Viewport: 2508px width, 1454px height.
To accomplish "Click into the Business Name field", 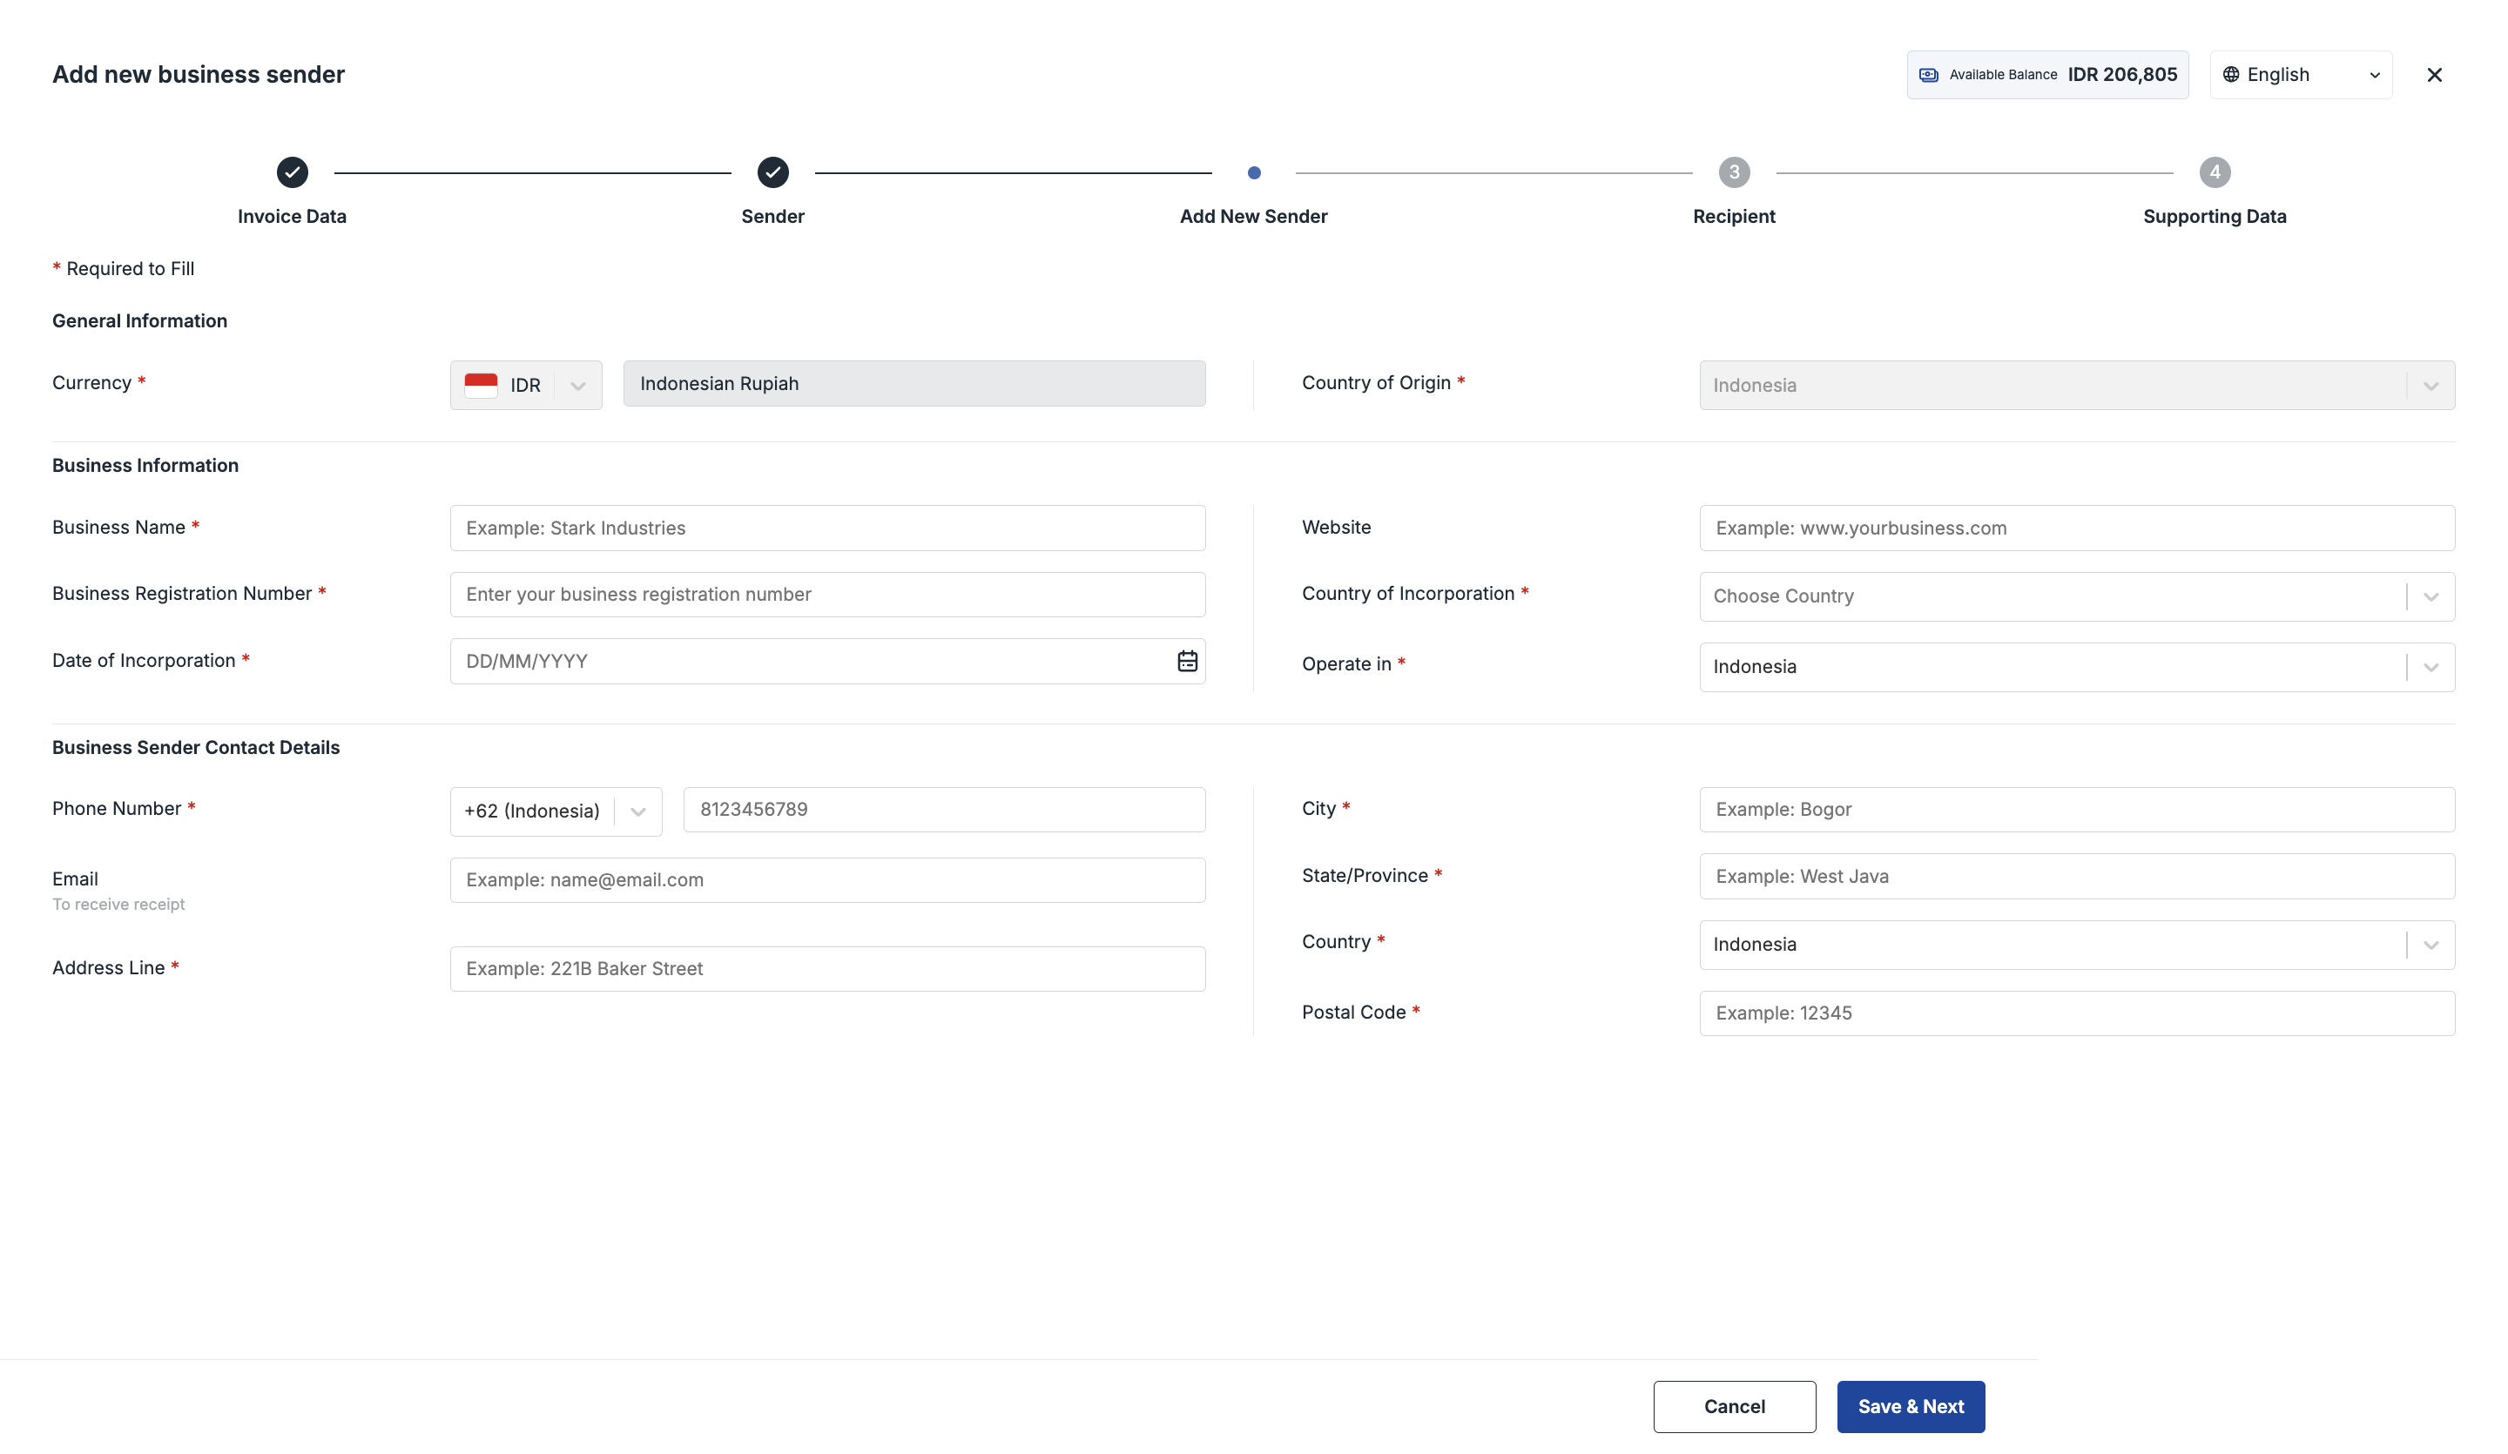I will click(x=827, y=528).
